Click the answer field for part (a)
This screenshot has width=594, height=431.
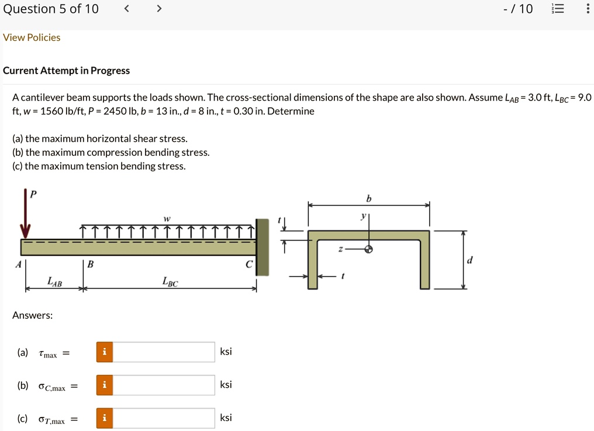tap(164, 352)
